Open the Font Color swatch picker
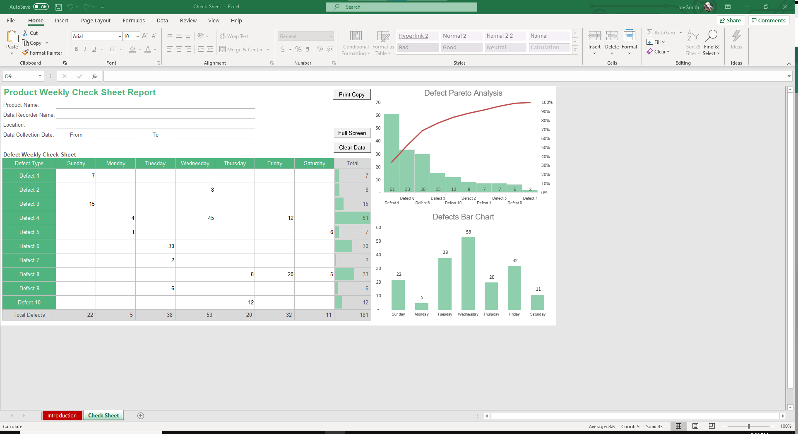 [x=155, y=49]
